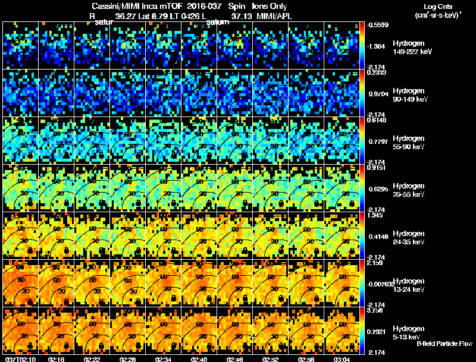Click the 3.758 color scale value

375,310
